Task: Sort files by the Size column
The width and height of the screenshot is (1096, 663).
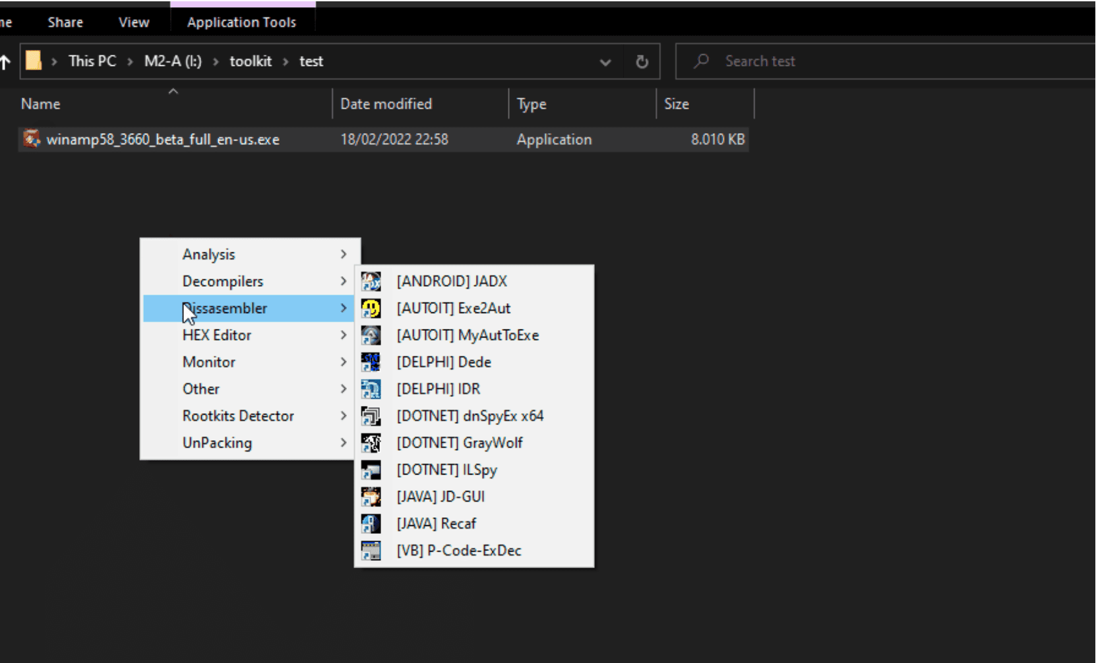Action: click(705, 104)
